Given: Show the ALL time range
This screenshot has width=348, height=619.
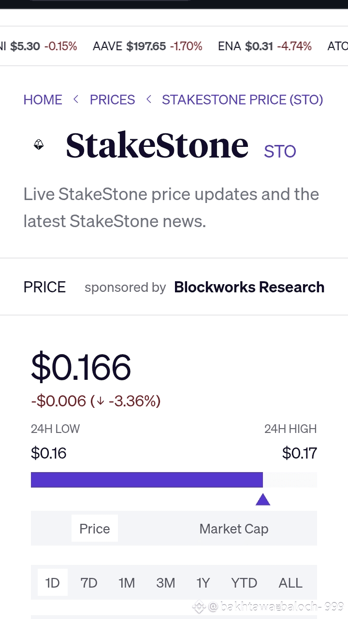Looking at the screenshot, I should tap(290, 583).
